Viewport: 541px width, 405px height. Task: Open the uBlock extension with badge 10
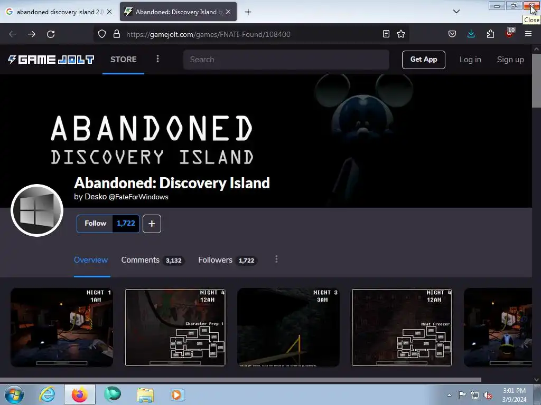[510, 33]
